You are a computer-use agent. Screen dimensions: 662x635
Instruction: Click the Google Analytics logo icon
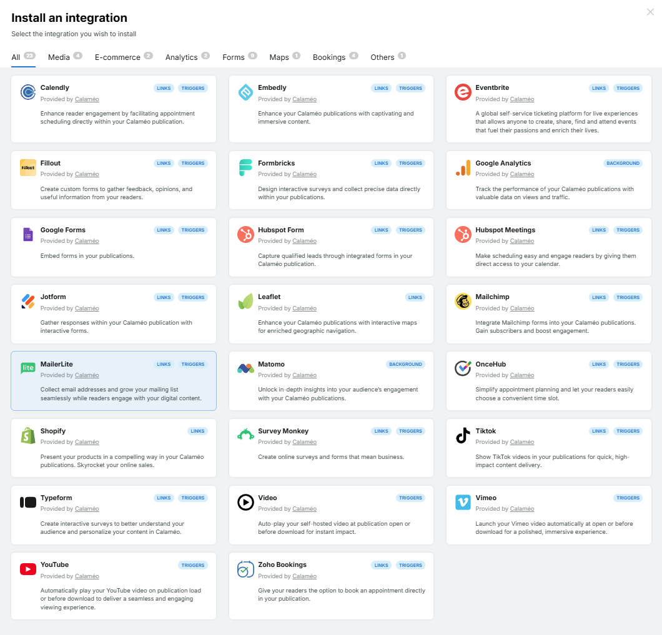pos(463,167)
